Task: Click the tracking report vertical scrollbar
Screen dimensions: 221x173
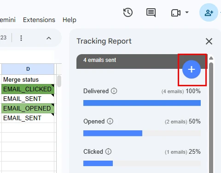Action: pos(211,118)
